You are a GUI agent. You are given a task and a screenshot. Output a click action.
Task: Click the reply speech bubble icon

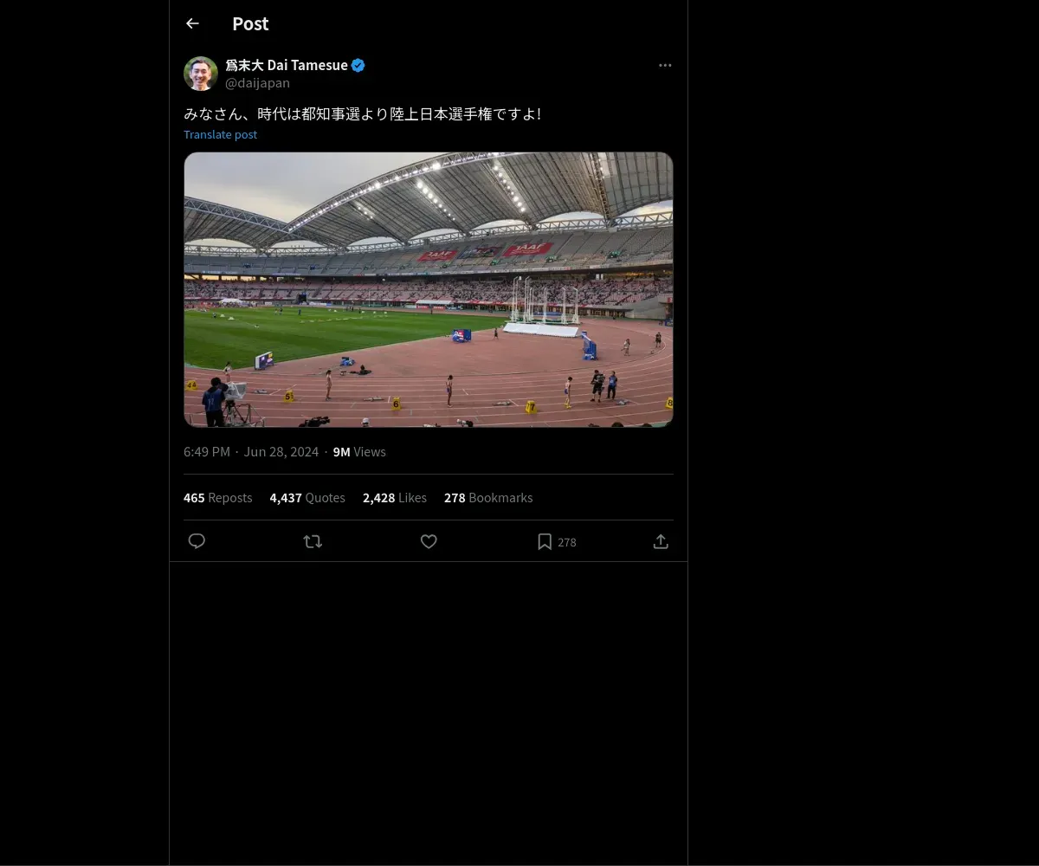[x=197, y=541]
